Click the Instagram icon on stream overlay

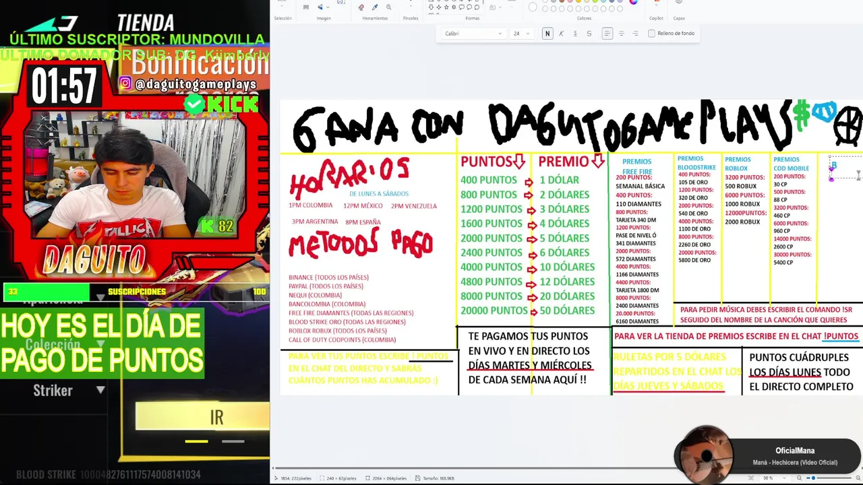pyautogui.click(x=125, y=83)
